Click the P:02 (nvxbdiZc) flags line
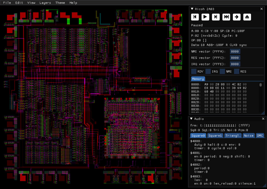The width and height of the screenshot is (267, 189). click(x=214, y=36)
